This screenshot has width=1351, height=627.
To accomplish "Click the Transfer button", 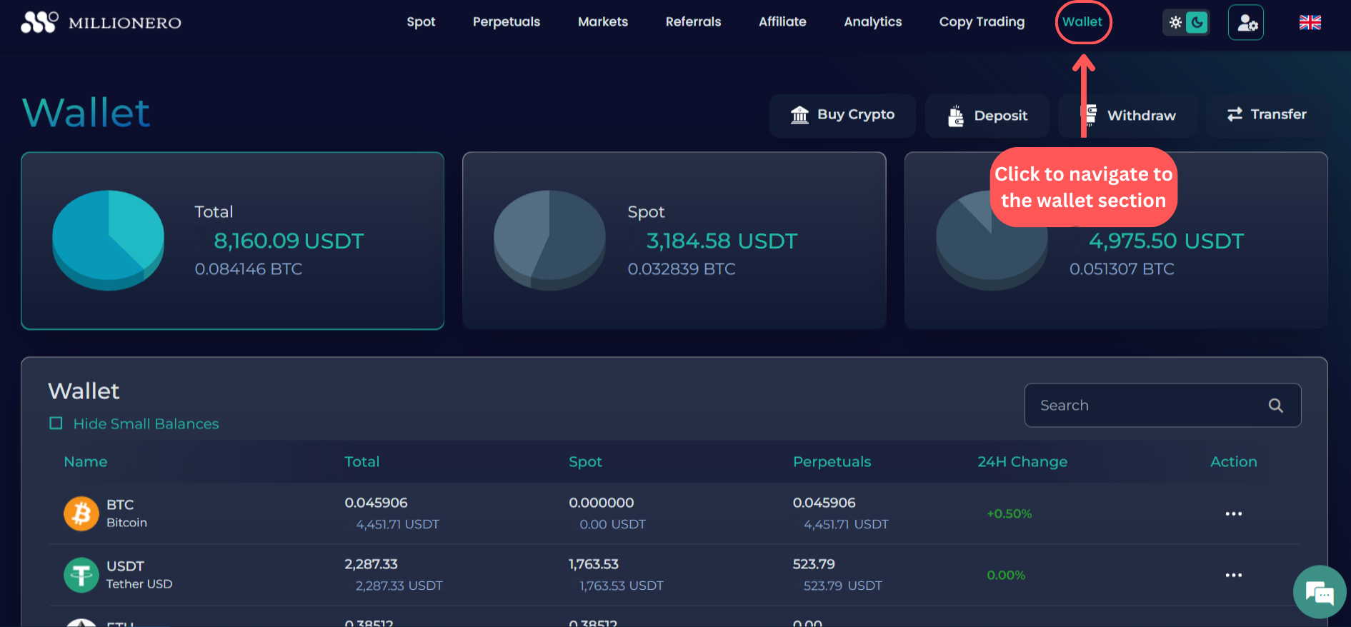I will pyautogui.click(x=1267, y=115).
